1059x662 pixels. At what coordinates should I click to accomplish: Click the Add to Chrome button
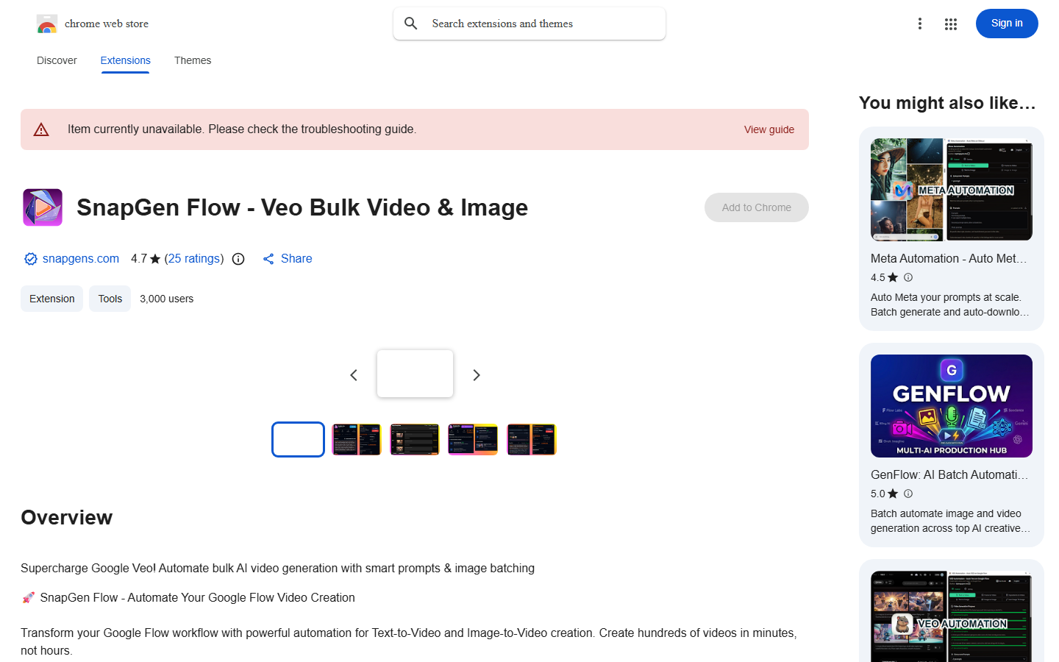(757, 207)
